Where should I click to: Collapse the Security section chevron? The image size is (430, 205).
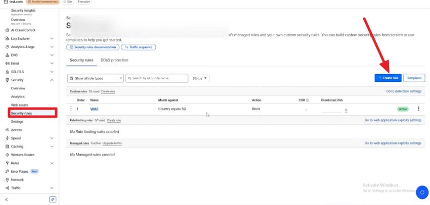[52, 80]
